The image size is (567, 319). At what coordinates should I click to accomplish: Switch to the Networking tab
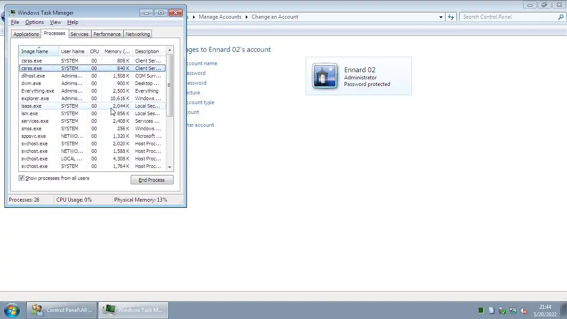coord(138,34)
